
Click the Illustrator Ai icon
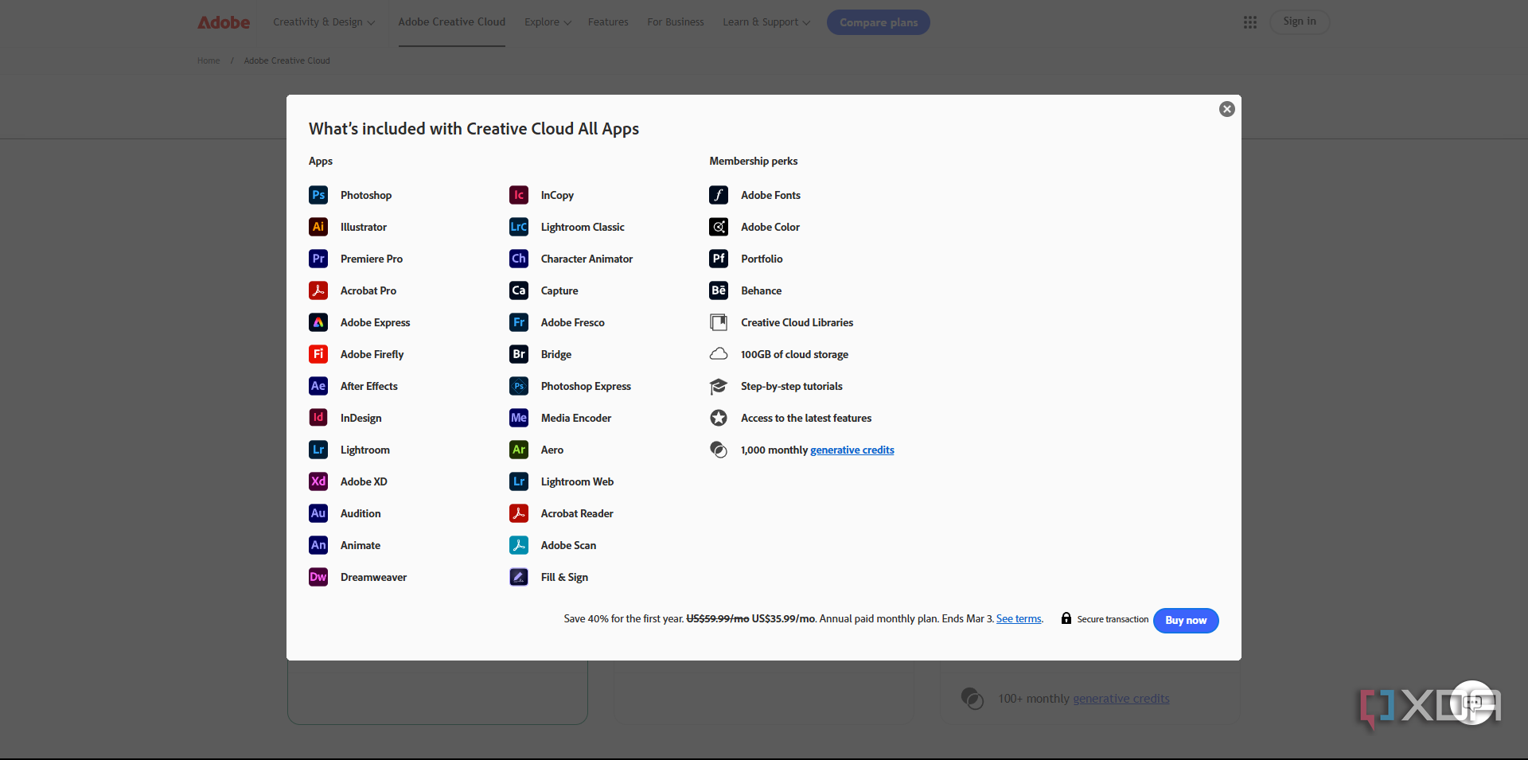pyautogui.click(x=318, y=227)
